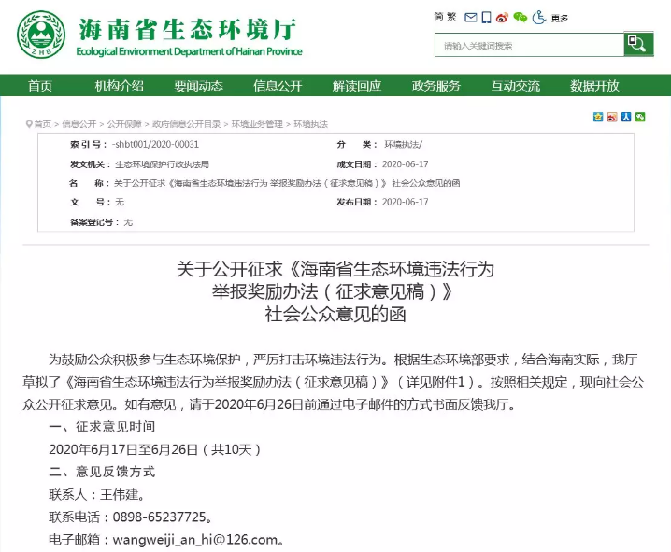Switch to simplified Chinese 简
671x552 pixels.
click(438, 17)
